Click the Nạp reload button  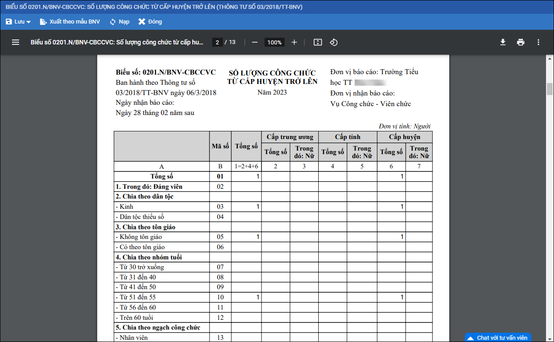(x=119, y=22)
